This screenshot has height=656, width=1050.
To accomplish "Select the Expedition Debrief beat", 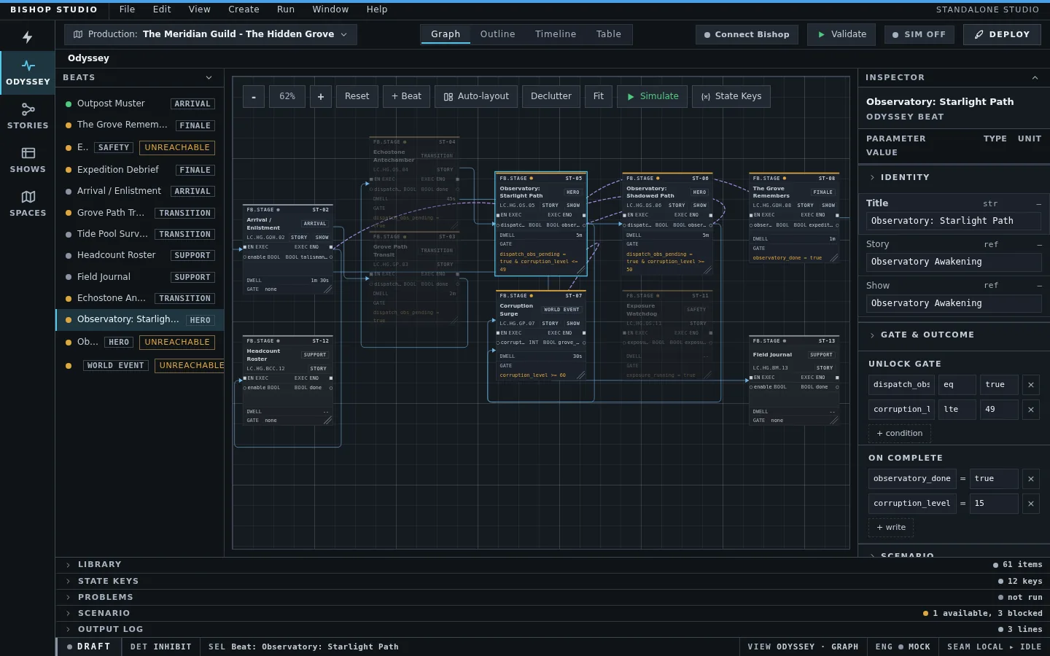I will [x=140, y=170].
